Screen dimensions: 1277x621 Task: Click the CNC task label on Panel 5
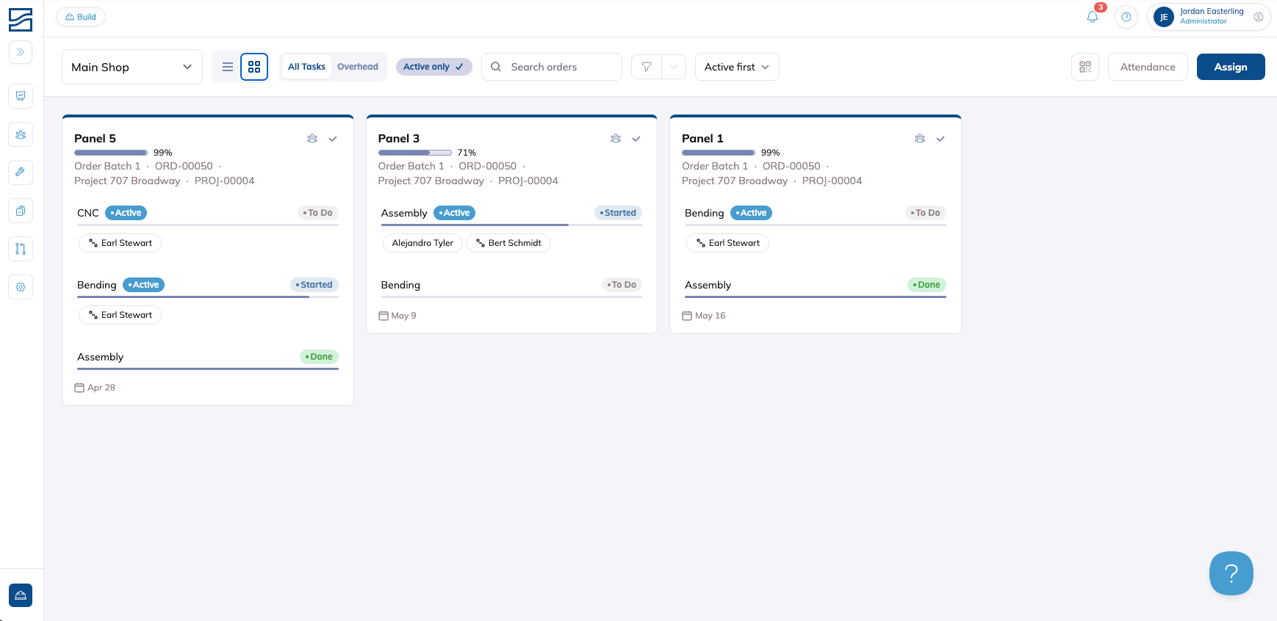coord(88,213)
